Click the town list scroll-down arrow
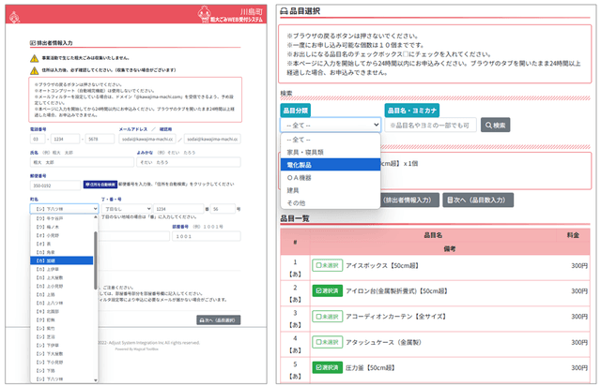Viewport: 601px width, 386px height. pos(96,379)
